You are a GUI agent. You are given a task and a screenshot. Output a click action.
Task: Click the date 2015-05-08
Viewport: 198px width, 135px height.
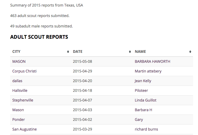point(82,61)
